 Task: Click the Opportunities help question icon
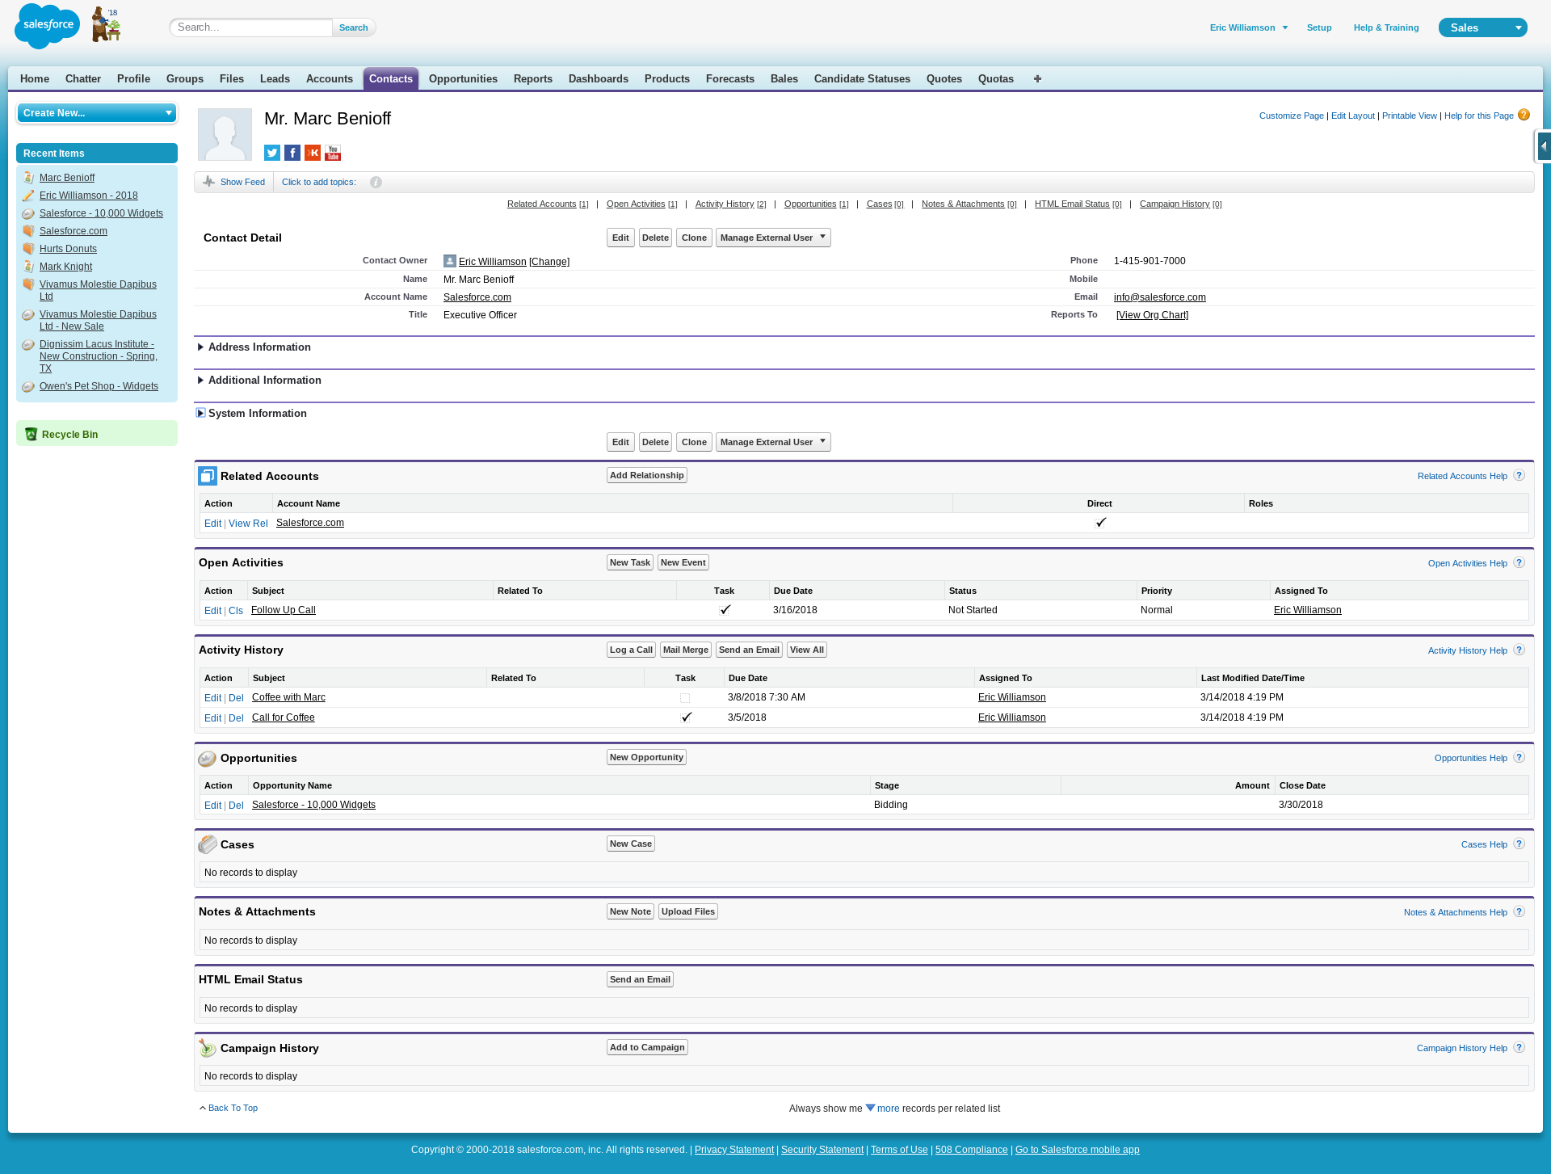(1519, 757)
